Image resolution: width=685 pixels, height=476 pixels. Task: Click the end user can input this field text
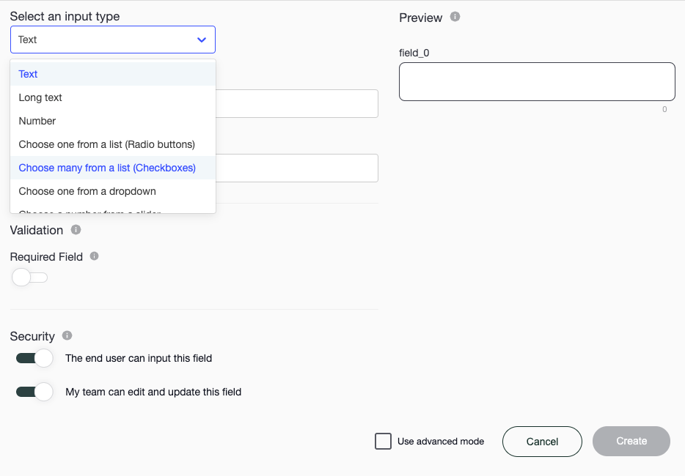click(x=139, y=358)
